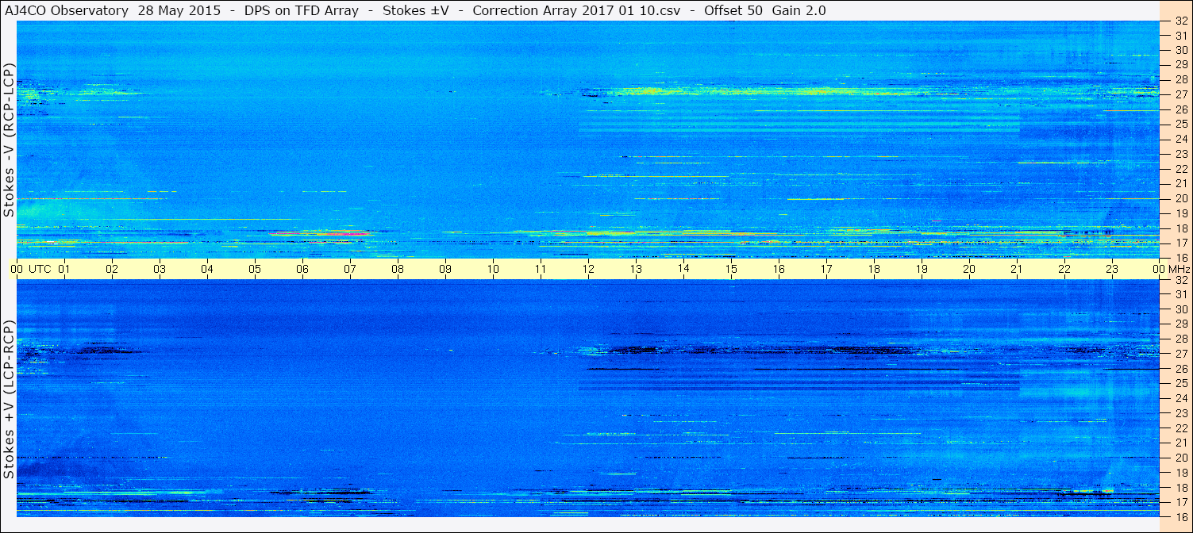Click the "AJ4CO Observatory" title text

(67, 11)
